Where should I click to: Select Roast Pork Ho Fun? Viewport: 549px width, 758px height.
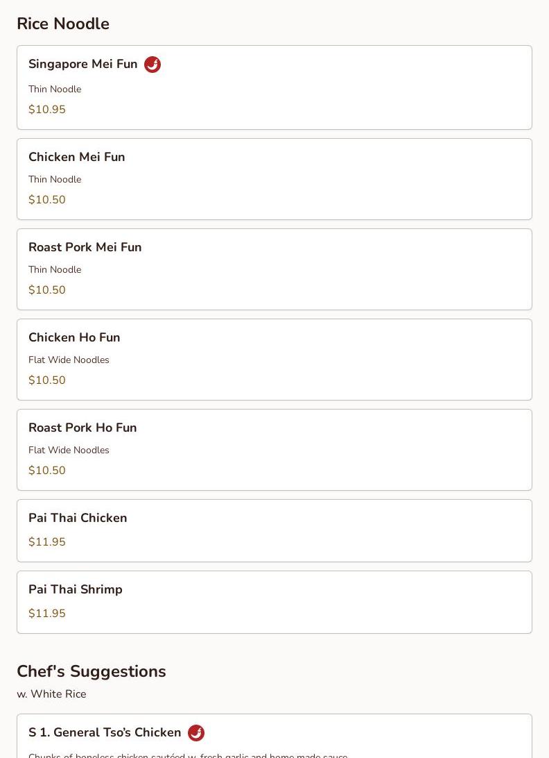point(274,450)
